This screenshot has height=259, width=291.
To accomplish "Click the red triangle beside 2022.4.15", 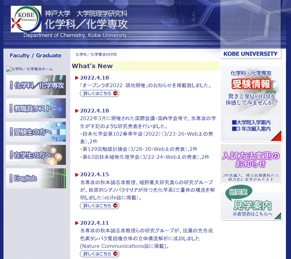I will pyautogui.click(x=77, y=175).
